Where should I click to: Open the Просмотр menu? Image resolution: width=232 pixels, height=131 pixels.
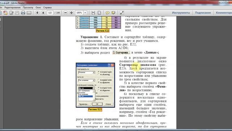(28, 7)
